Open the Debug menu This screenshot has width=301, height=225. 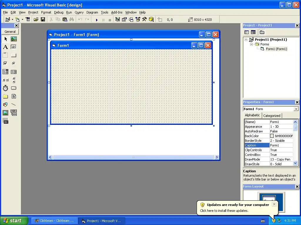59,12
